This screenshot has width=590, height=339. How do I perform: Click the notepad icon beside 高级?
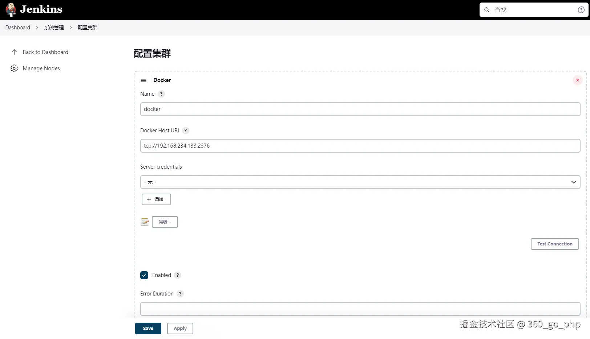click(x=145, y=222)
